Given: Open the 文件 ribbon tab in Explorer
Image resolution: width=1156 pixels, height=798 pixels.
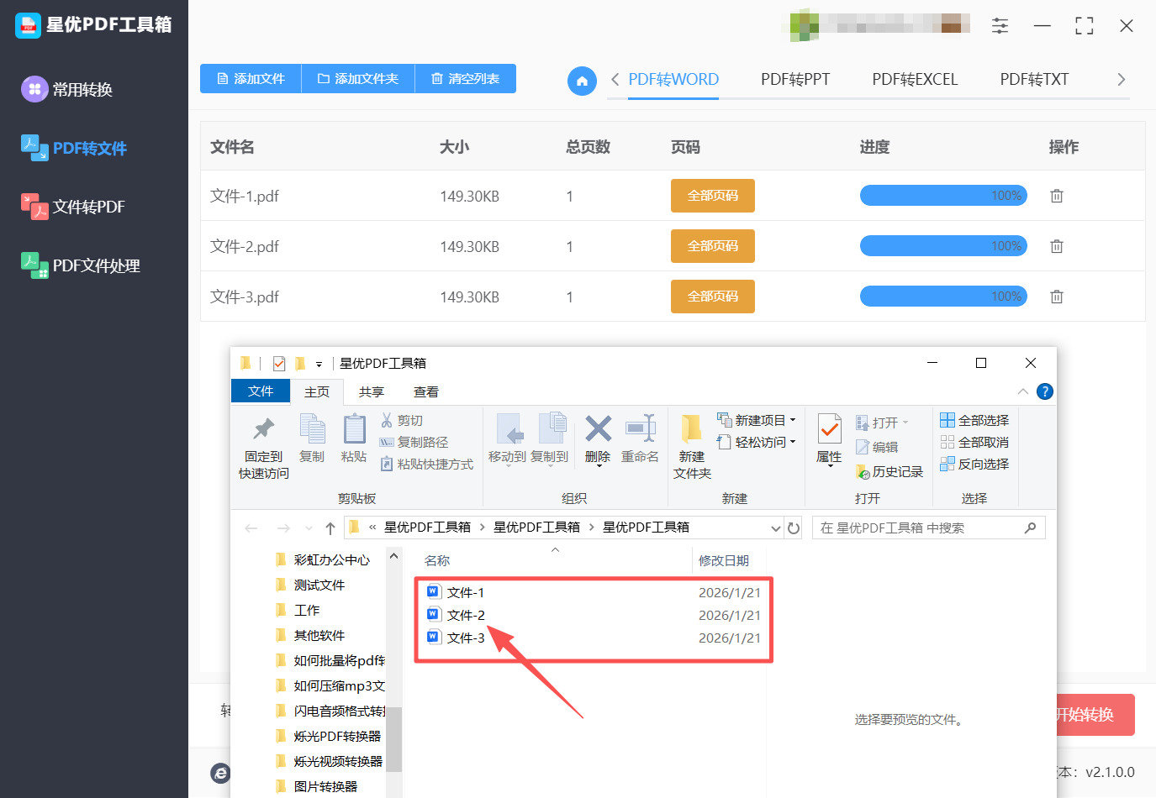Looking at the screenshot, I should coord(261,391).
